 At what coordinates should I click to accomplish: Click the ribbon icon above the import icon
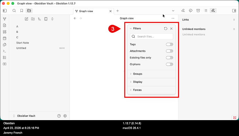(x=5, y=58)
